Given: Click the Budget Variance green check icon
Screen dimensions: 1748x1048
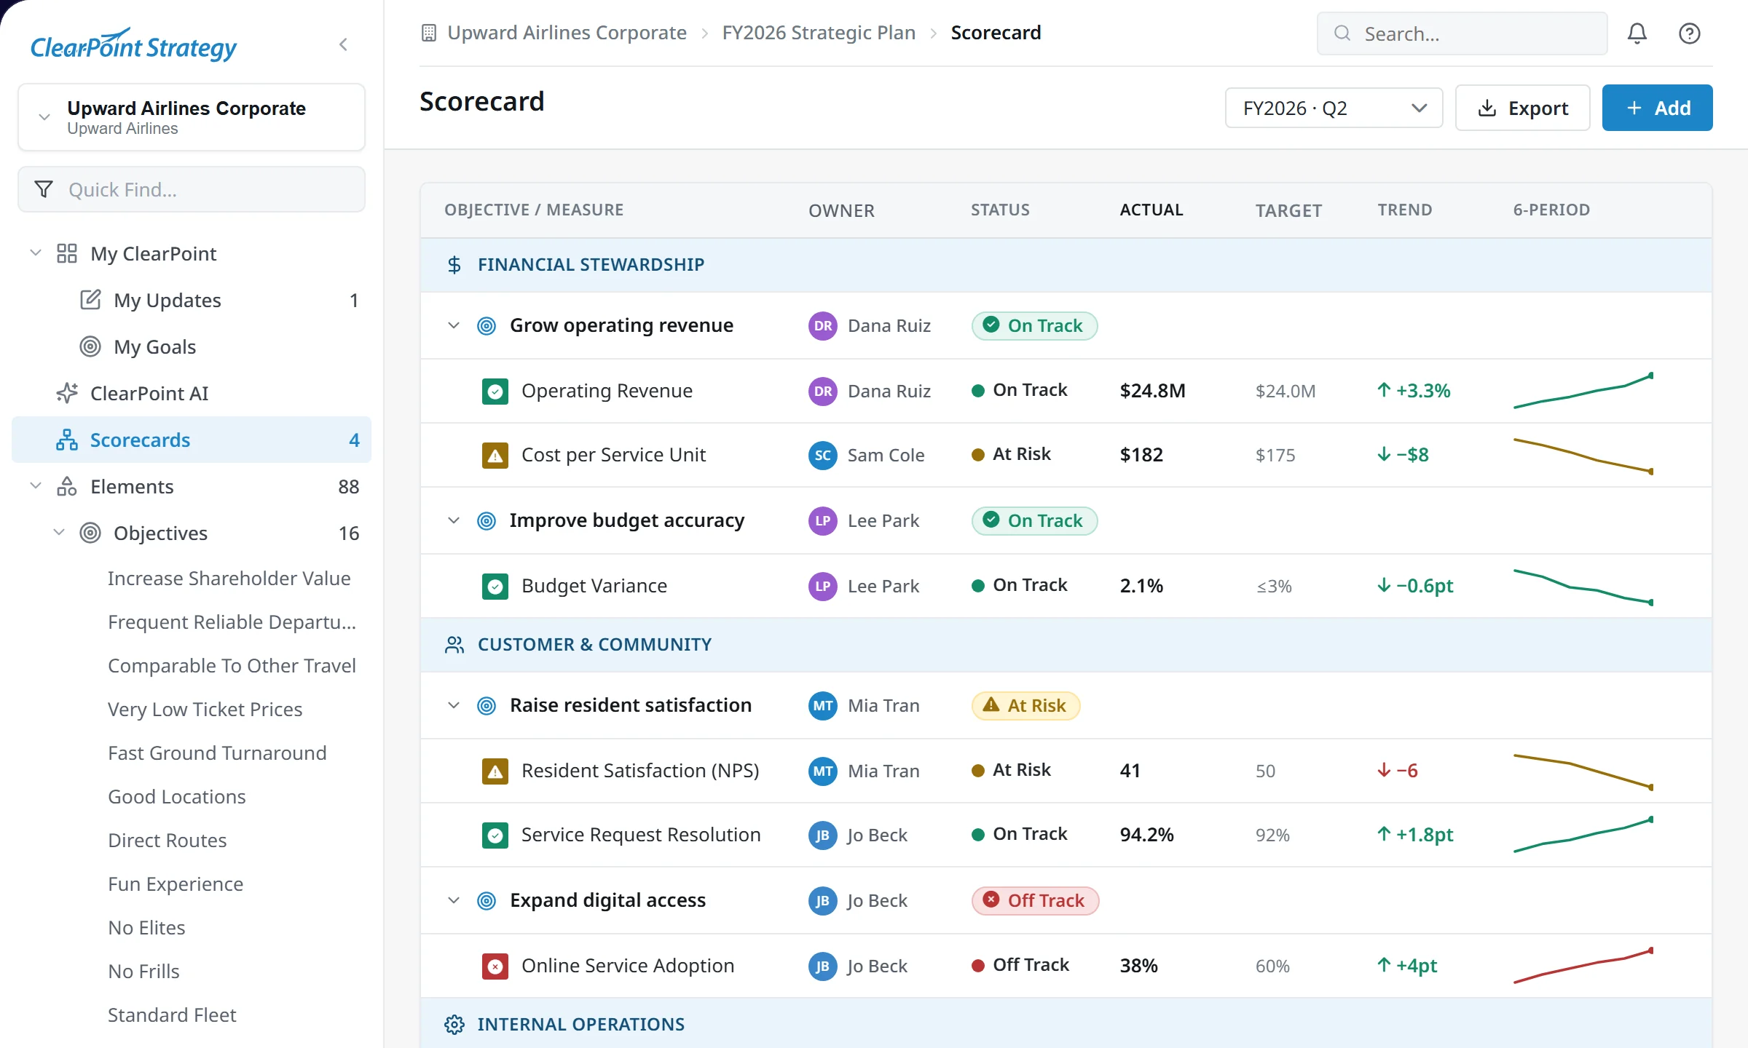Looking at the screenshot, I should tap(495, 587).
